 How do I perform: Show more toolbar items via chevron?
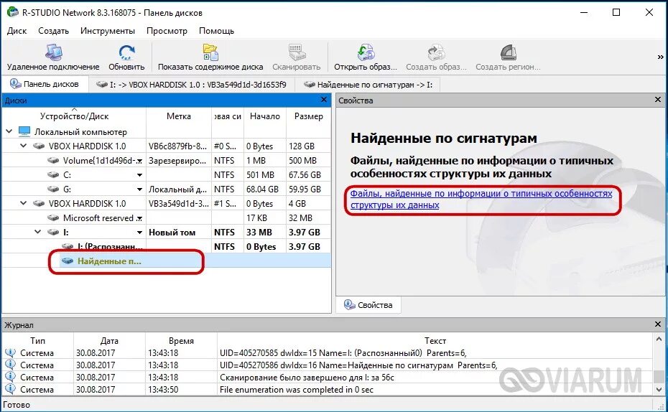pyautogui.click(x=660, y=57)
